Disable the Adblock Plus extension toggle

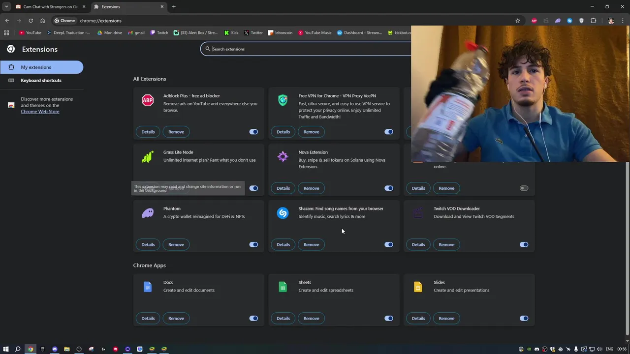click(x=253, y=132)
